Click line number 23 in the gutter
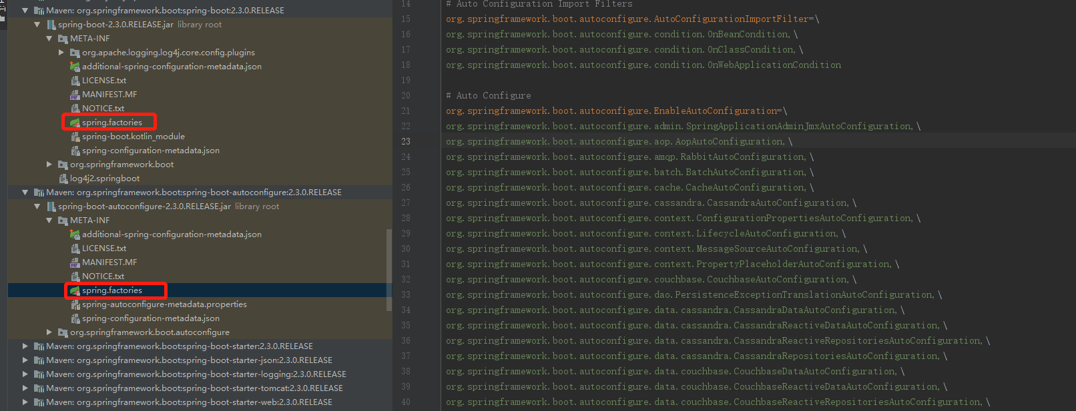The height and width of the screenshot is (411, 1076). 406,141
